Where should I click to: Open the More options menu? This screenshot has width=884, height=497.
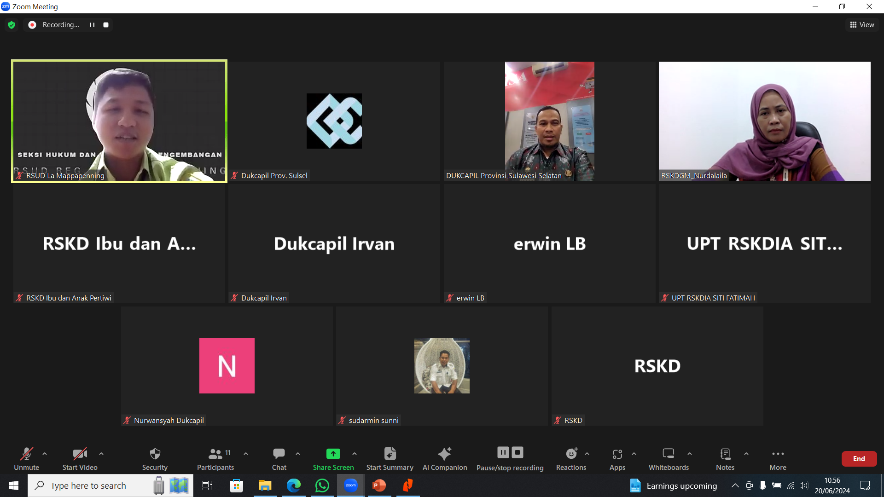(778, 458)
